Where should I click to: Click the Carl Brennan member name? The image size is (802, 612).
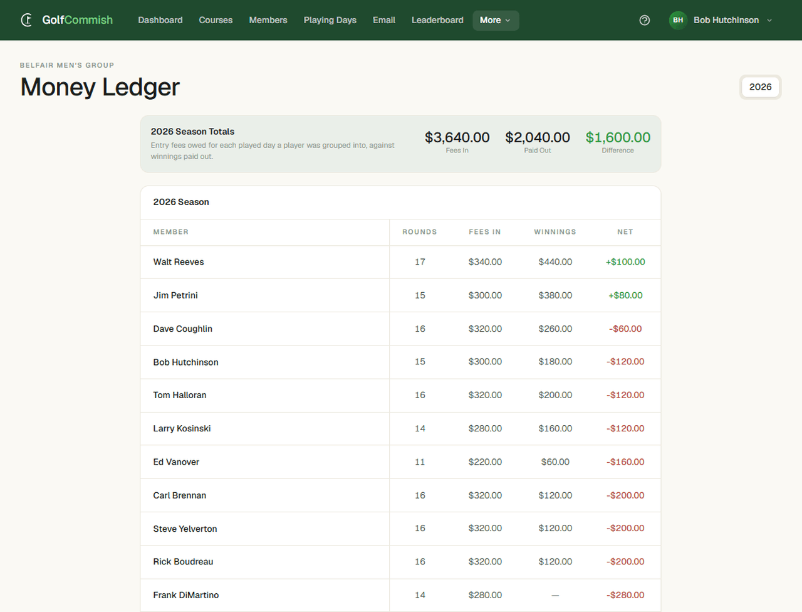(x=180, y=495)
